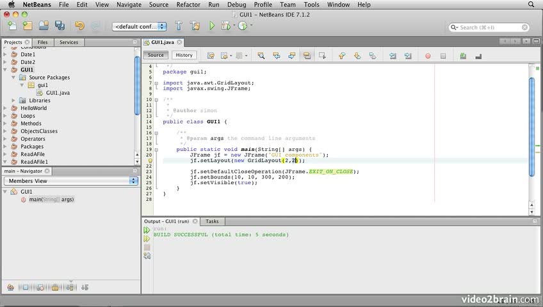Click the Build Project hammer icon
Screen dimensions: 543x307
[179, 26]
